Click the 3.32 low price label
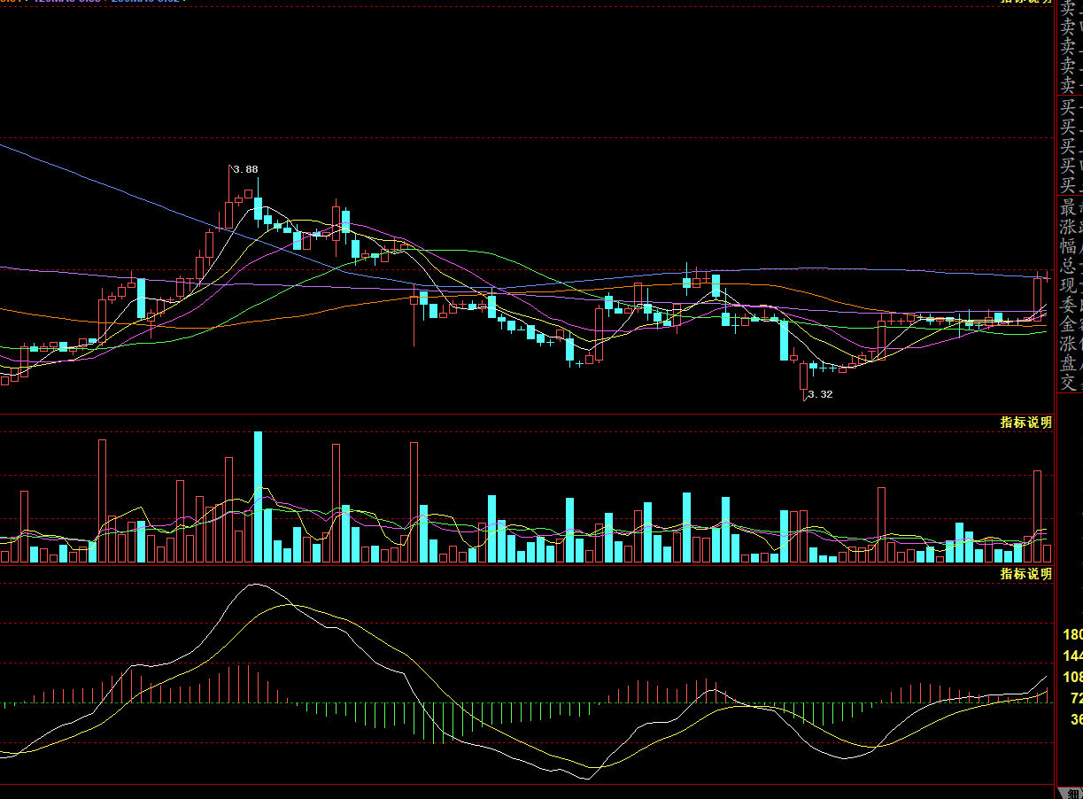Viewport: 1083px width, 799px height. point(820,394)
